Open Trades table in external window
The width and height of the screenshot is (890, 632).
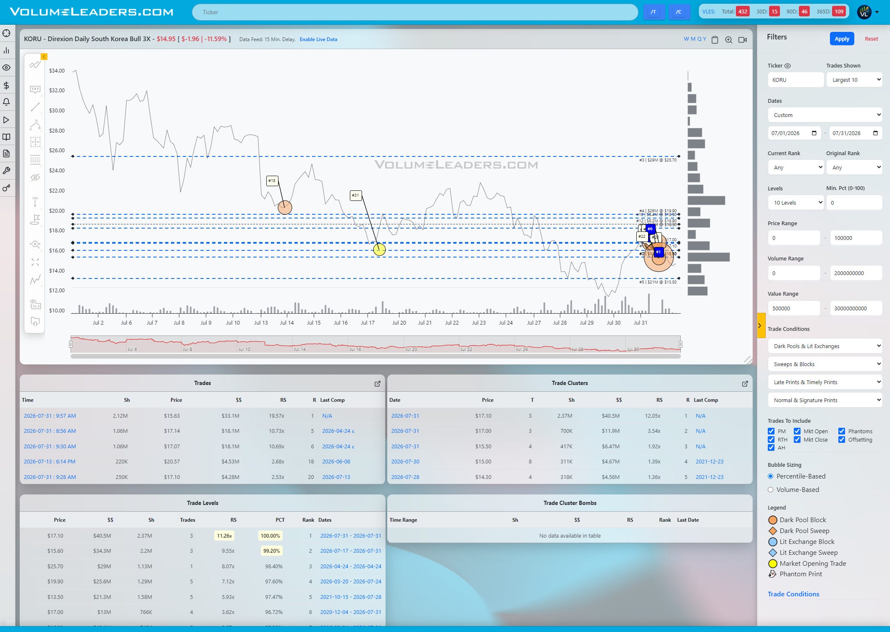click(377, 383)
